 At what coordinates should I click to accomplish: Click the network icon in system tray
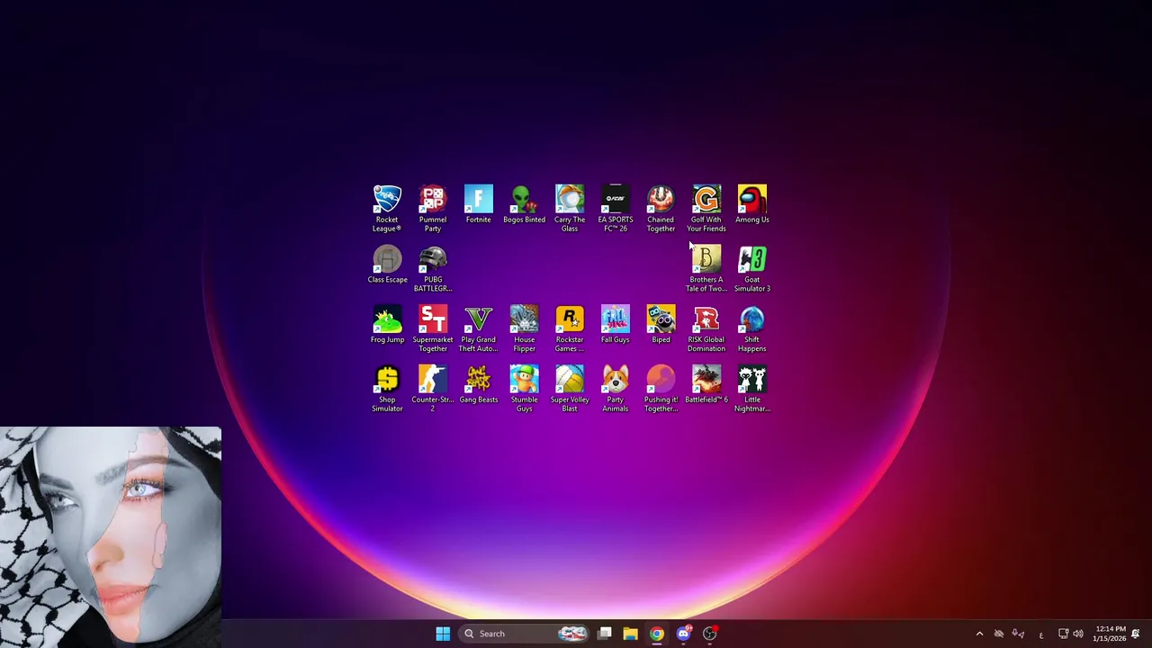pos(1063,634)
